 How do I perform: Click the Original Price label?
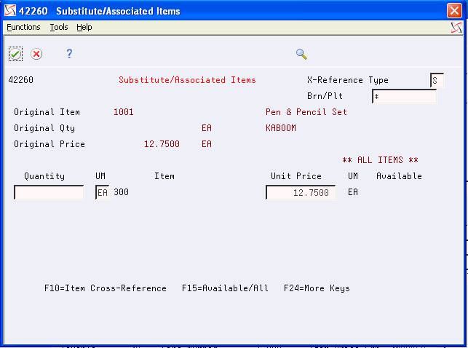point(49,144)
